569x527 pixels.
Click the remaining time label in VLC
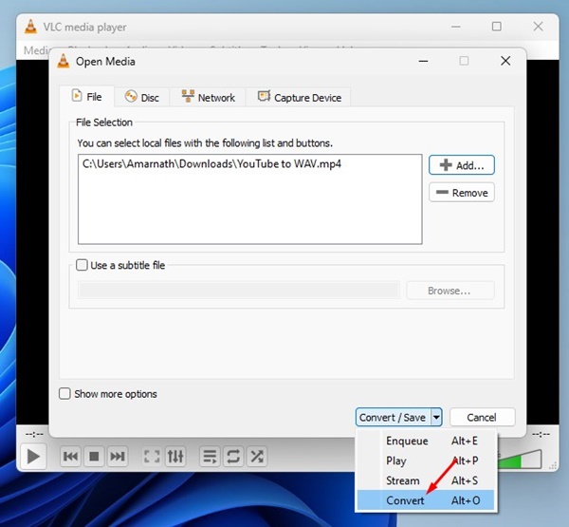(541, 434)
